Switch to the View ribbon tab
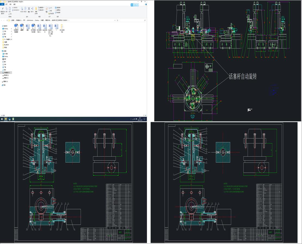Image resolution: width=302 pixels, height=244 pixels. 14,4
